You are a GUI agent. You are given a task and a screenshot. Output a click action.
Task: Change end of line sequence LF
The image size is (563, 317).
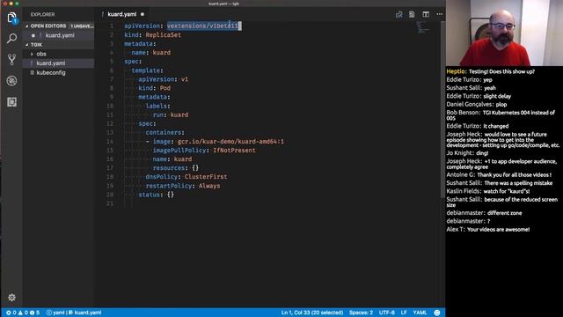click(404, 313)
